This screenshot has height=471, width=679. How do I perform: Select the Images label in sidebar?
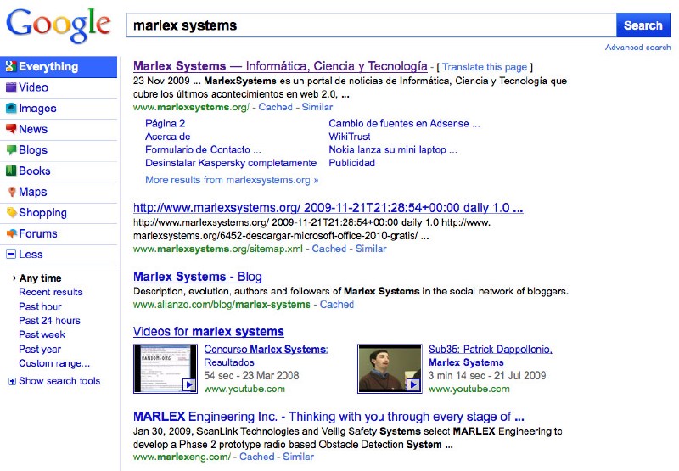click(x=37, y=109)
